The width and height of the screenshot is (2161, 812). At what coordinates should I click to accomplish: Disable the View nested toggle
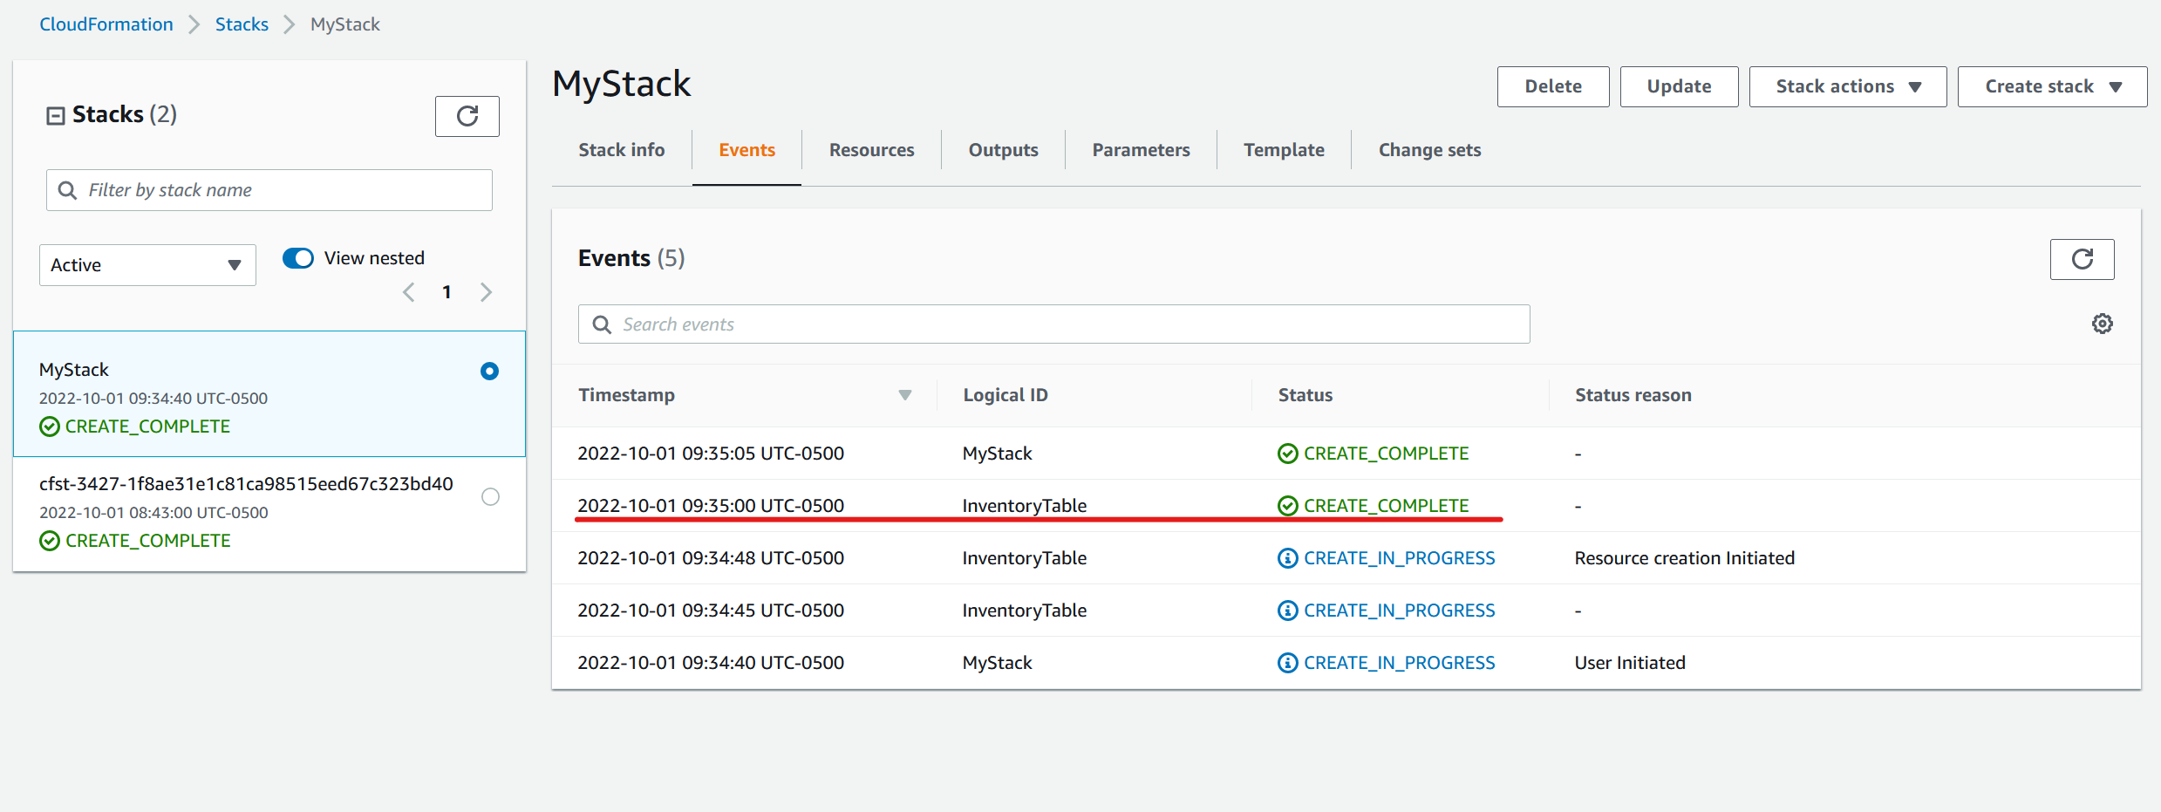(297, 257)
